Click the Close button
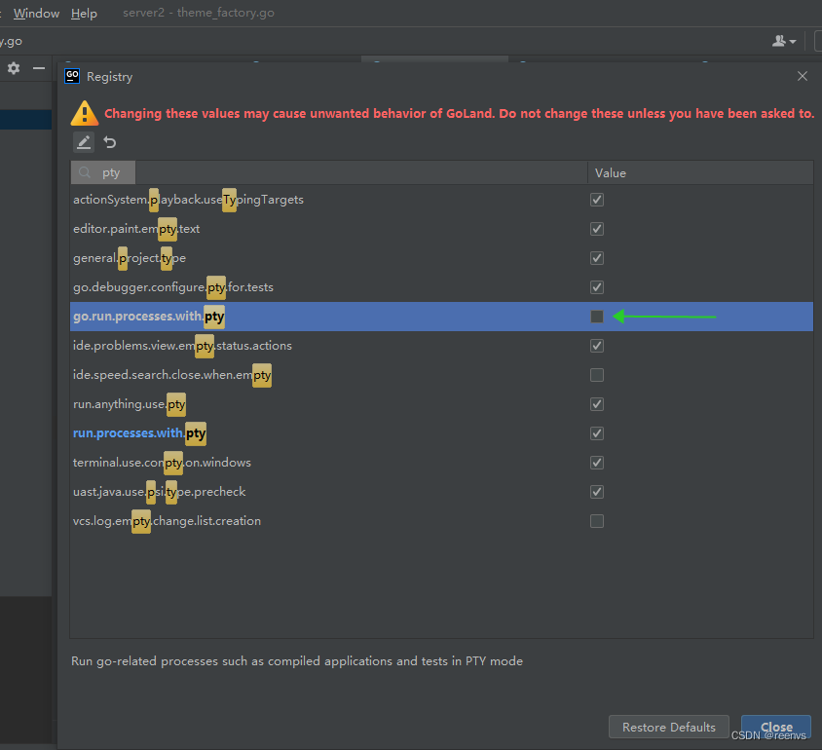The image size is (822, 750). point(776,727)
